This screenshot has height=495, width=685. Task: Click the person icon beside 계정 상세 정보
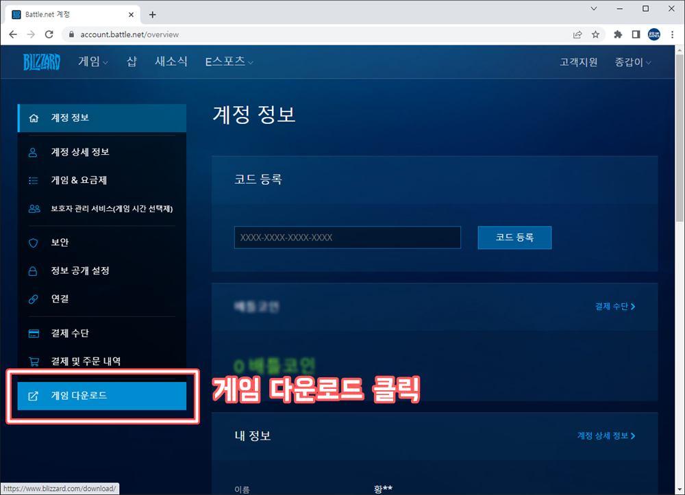(33, 153)
